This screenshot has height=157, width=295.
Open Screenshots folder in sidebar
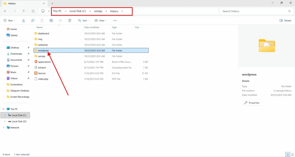(x=14, y=85)
